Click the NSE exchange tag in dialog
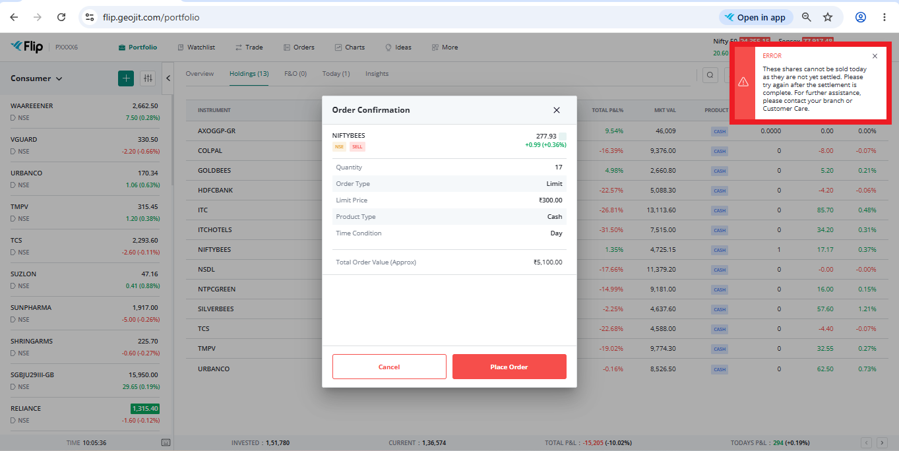The image size is (899, 451). click(x=339, y=147)
